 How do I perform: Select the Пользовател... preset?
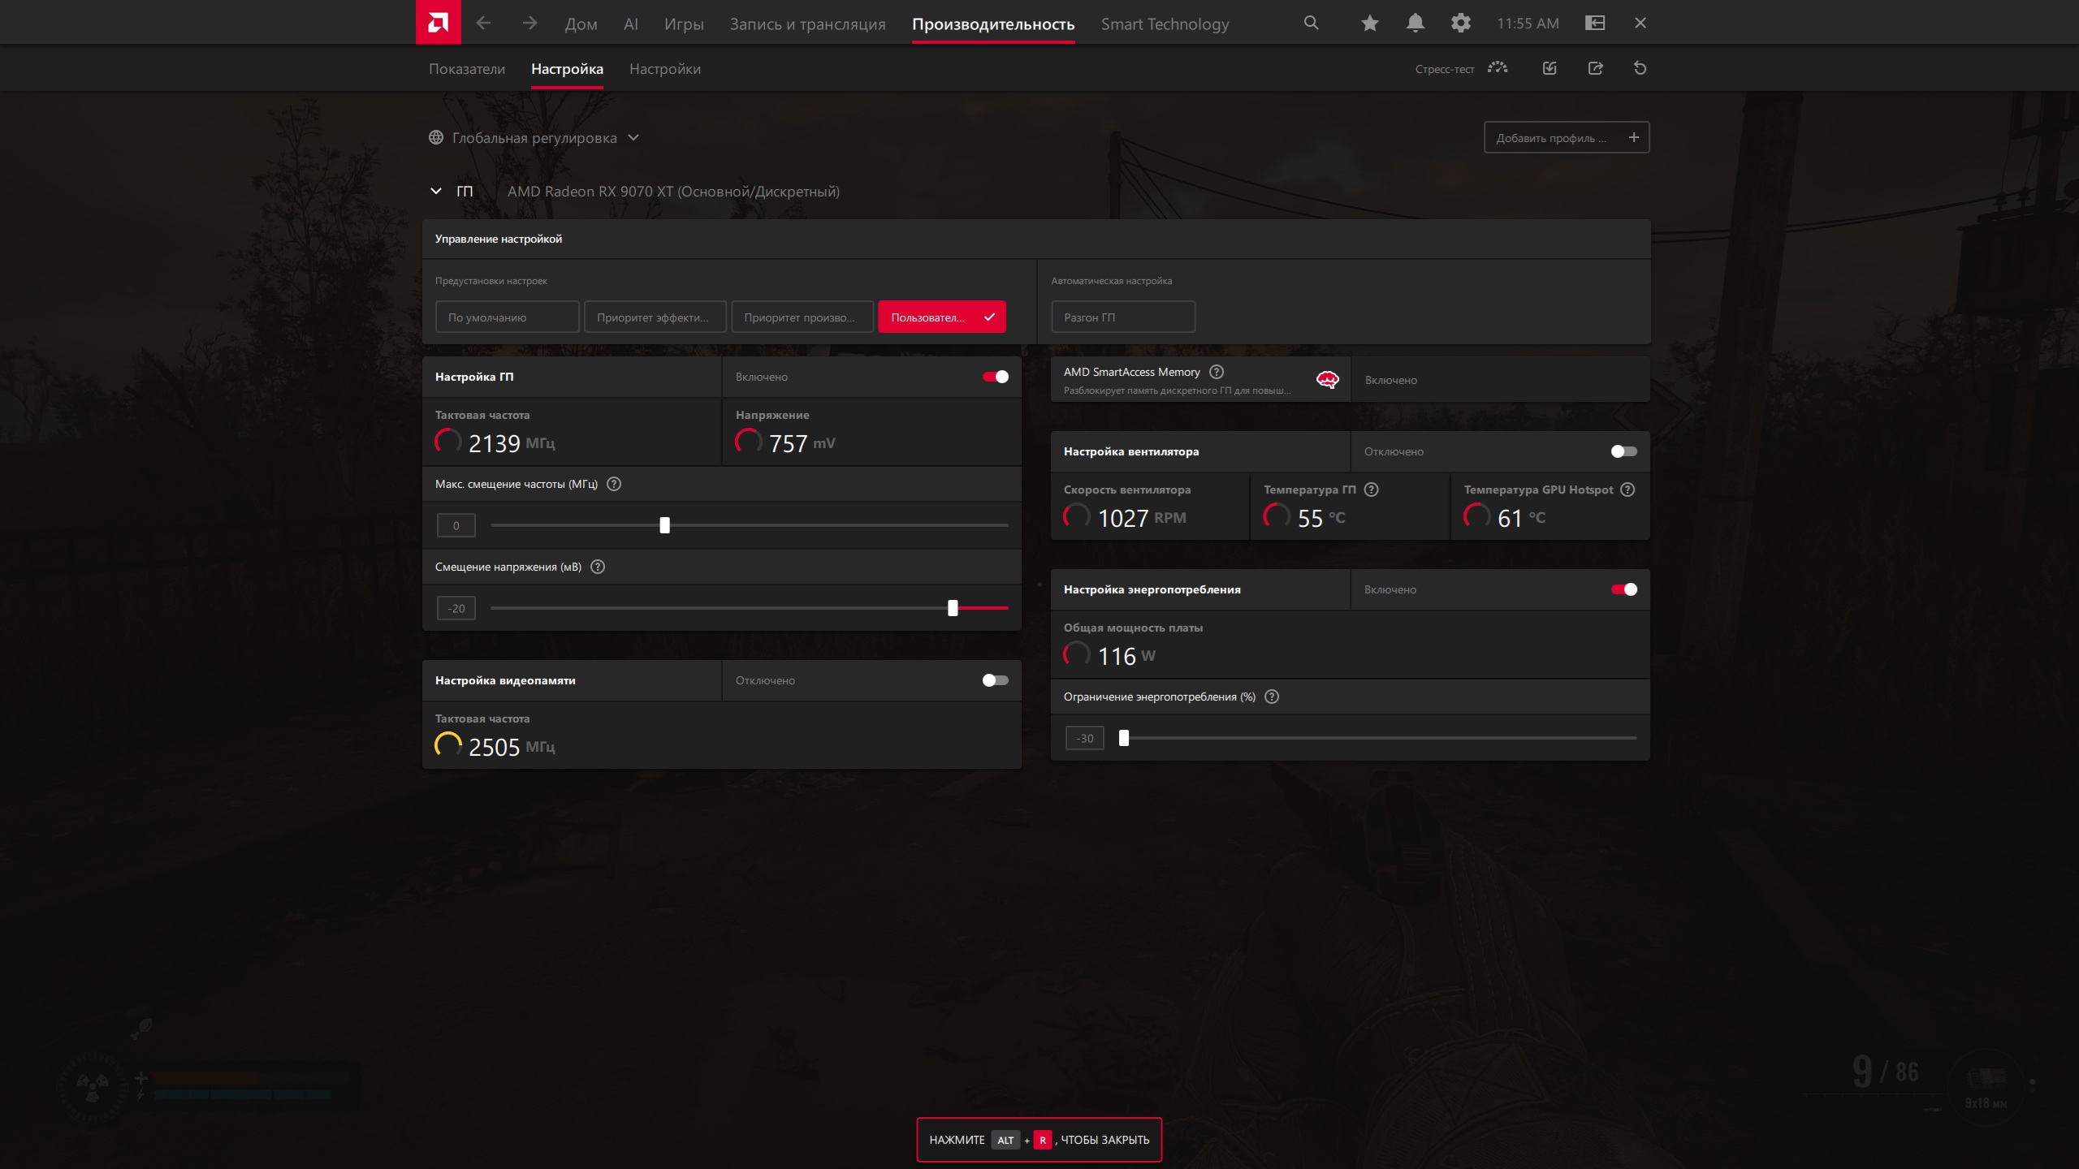tap(942, 317)
